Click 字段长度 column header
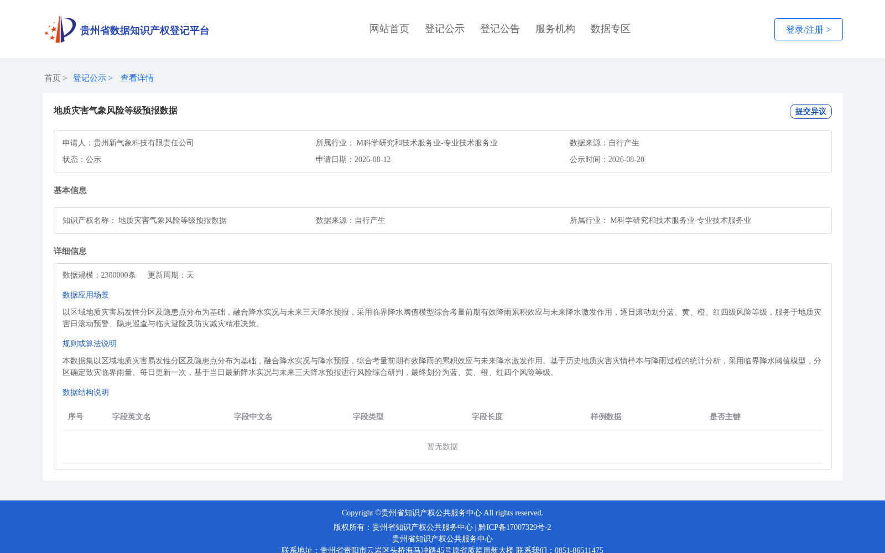This screenshot has width=885, height=553. [x=487, y=416]
